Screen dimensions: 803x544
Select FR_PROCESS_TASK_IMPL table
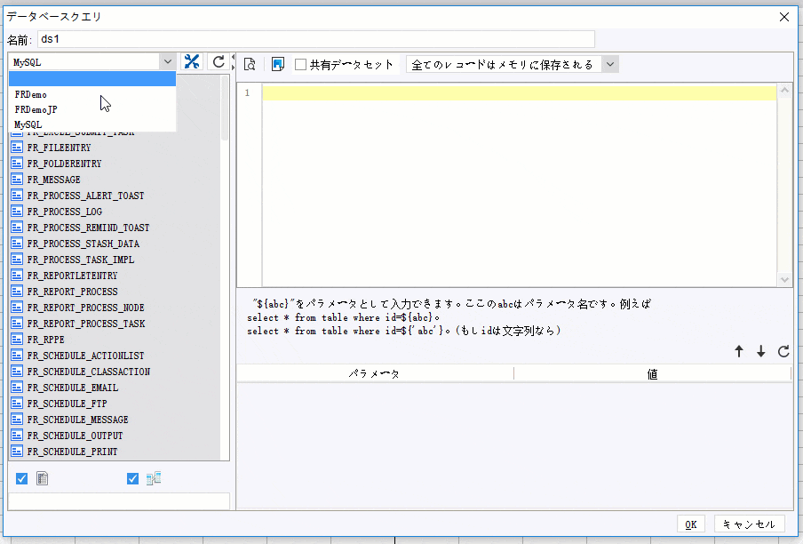[x=81, y=260]
